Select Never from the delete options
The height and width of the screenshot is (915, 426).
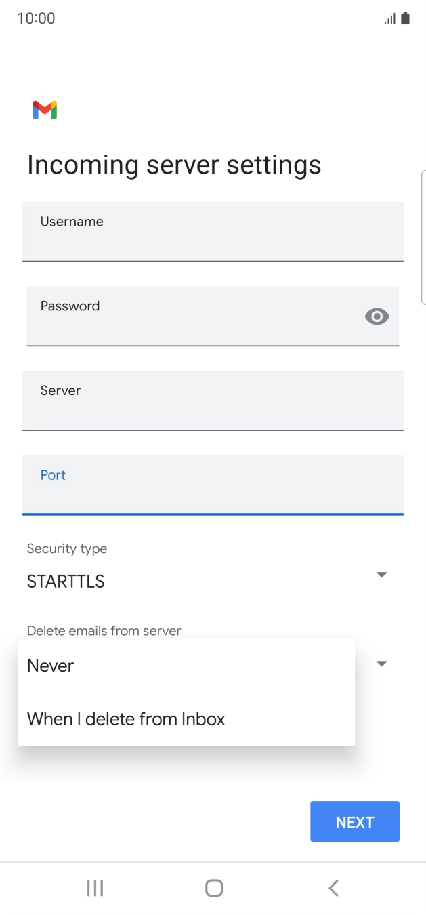pos(50,665)
